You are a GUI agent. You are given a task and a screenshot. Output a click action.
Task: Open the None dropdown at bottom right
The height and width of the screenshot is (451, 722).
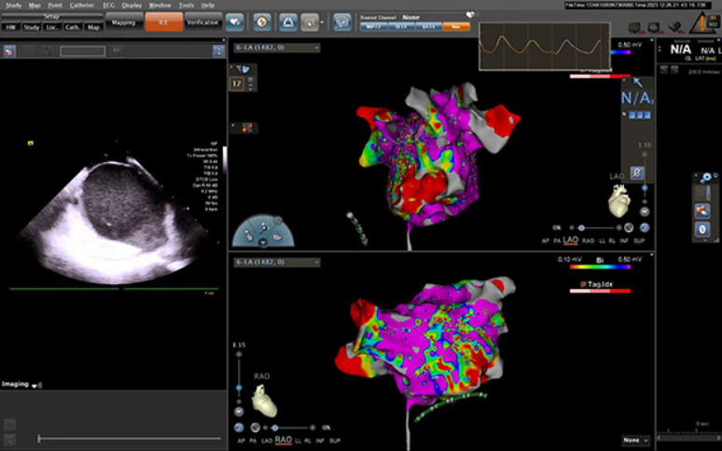click(x=636, y=440)
